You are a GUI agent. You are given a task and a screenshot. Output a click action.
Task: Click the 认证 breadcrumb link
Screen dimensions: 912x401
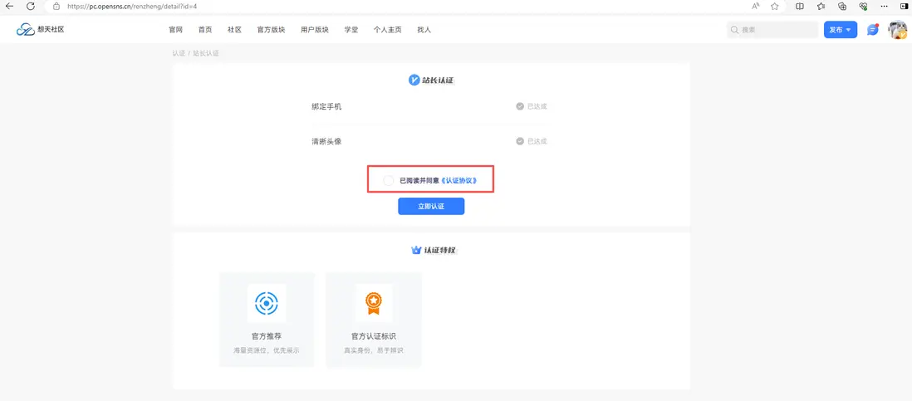click(179, 53)
